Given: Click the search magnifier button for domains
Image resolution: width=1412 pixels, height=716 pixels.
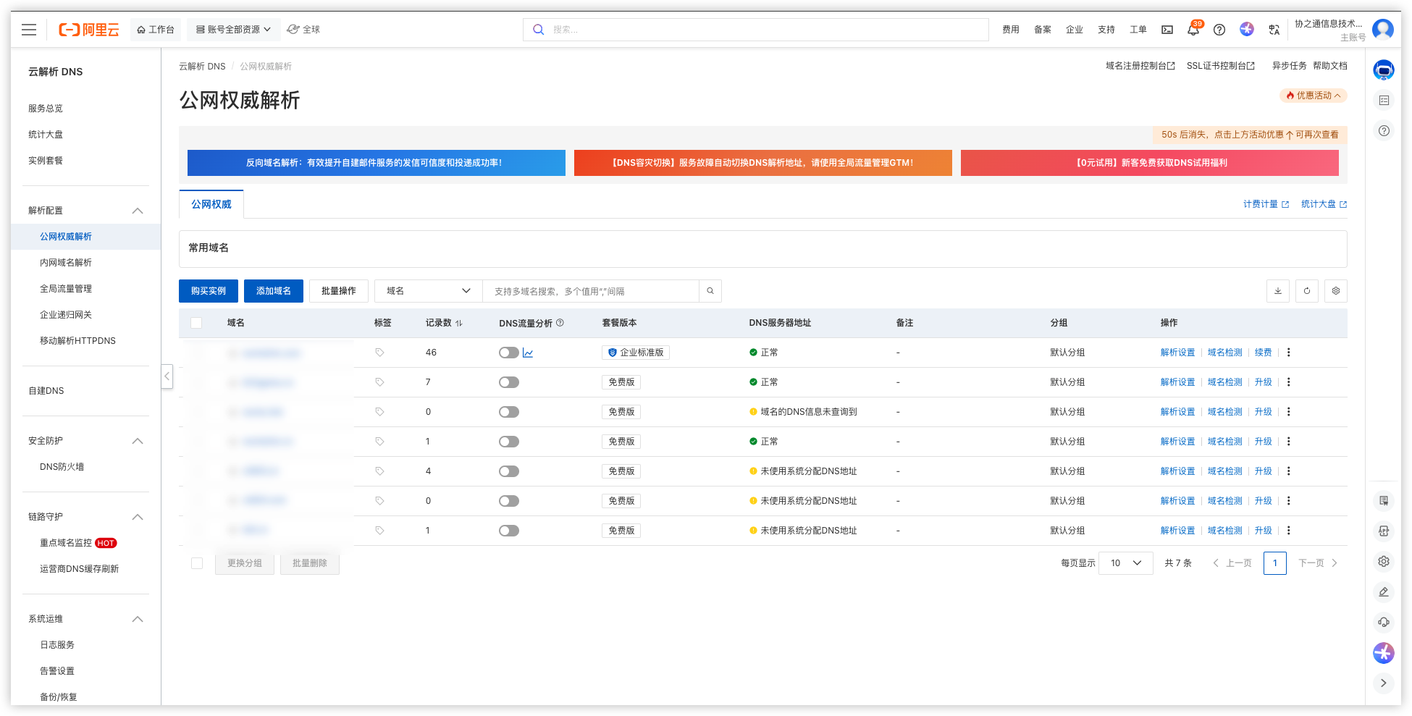Looking at the screenshot, I should coord(710,291).
